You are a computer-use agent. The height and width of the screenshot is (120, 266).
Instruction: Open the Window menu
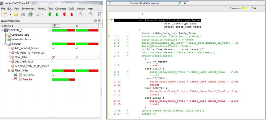pyautogui.click(x=81, y=8)
